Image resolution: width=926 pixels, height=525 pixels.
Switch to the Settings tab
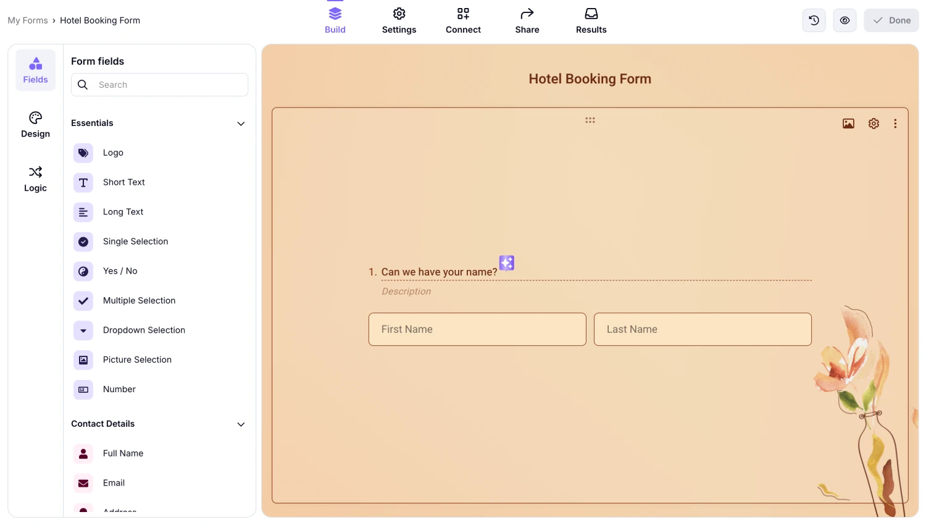pos(399,20)
